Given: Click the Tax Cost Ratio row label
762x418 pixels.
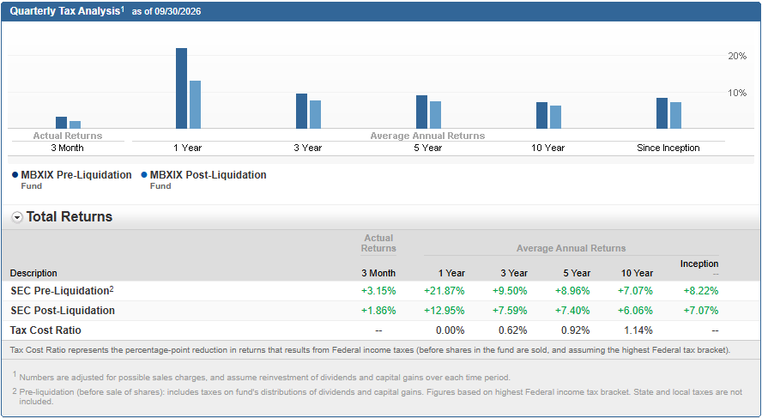Looking at the screenshot, I should [x=45, y=330].
